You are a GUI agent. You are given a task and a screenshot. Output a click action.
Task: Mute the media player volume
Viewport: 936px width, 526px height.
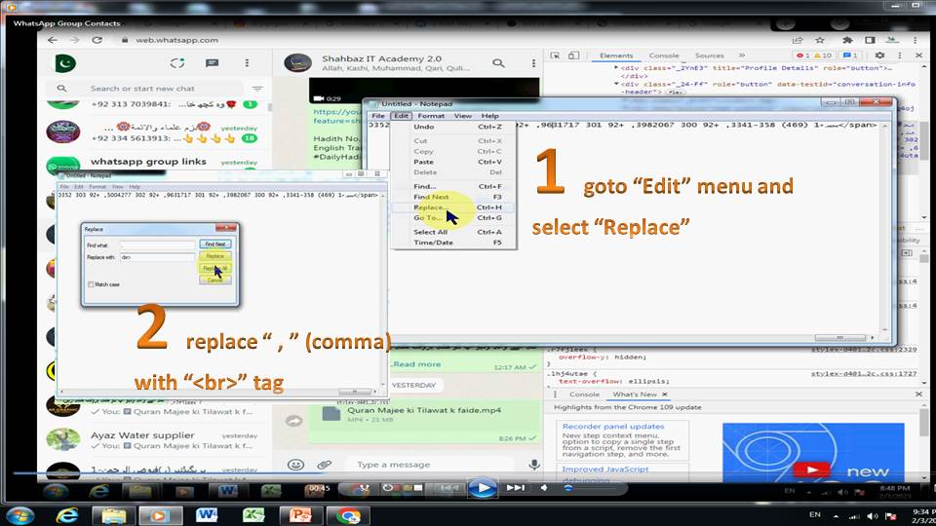point(544,488)
